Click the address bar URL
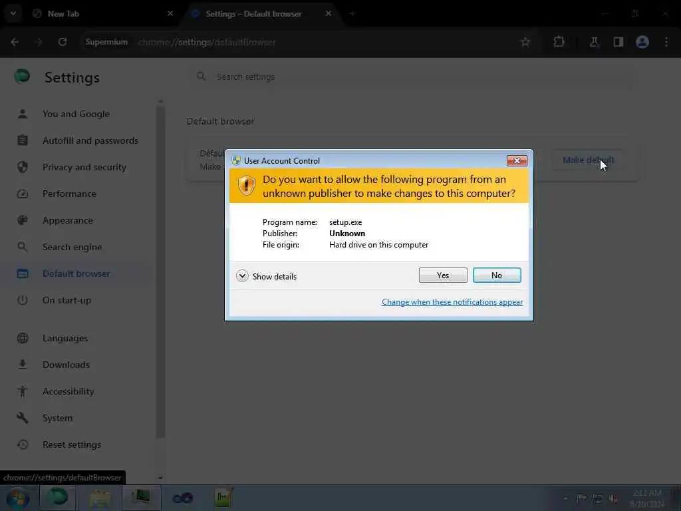 [x=207, y=42]
